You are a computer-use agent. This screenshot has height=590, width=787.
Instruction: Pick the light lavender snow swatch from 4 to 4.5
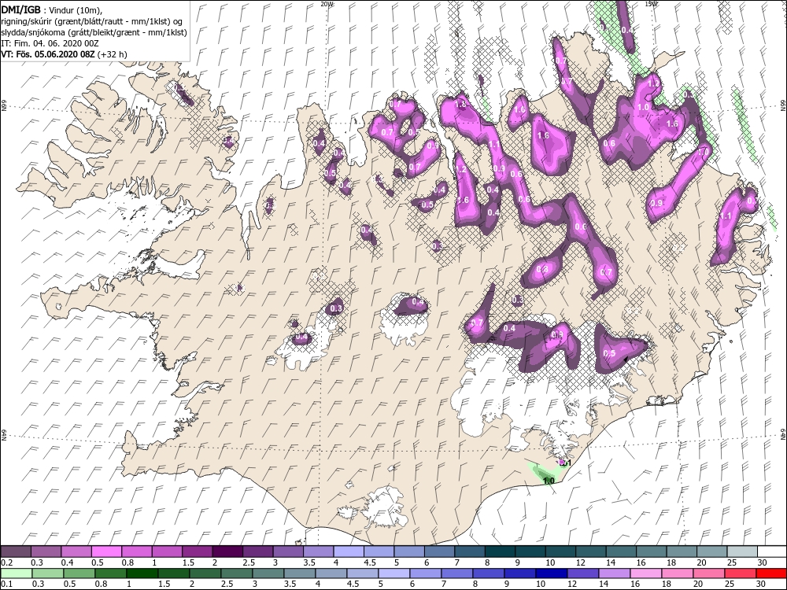point(348,551)
